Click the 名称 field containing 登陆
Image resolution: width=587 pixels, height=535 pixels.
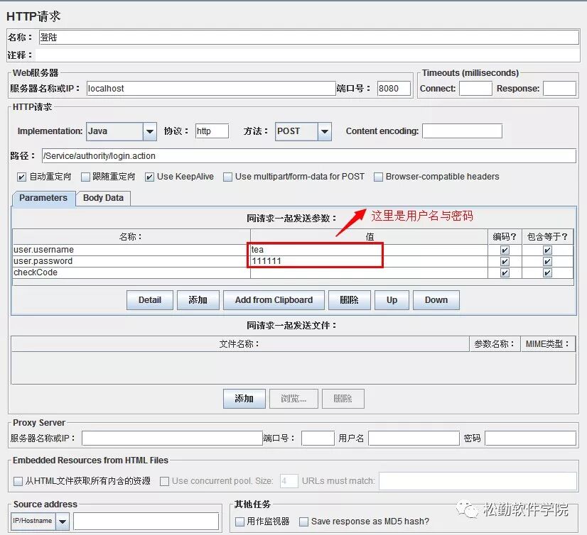309,38
